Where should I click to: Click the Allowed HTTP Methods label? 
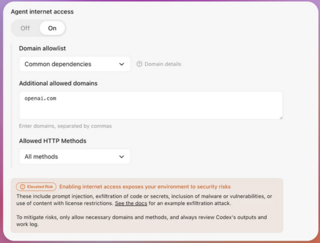point(52,141)
